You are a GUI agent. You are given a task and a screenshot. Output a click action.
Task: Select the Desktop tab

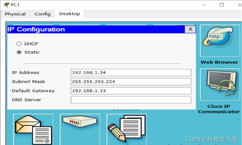pos(70,14)
